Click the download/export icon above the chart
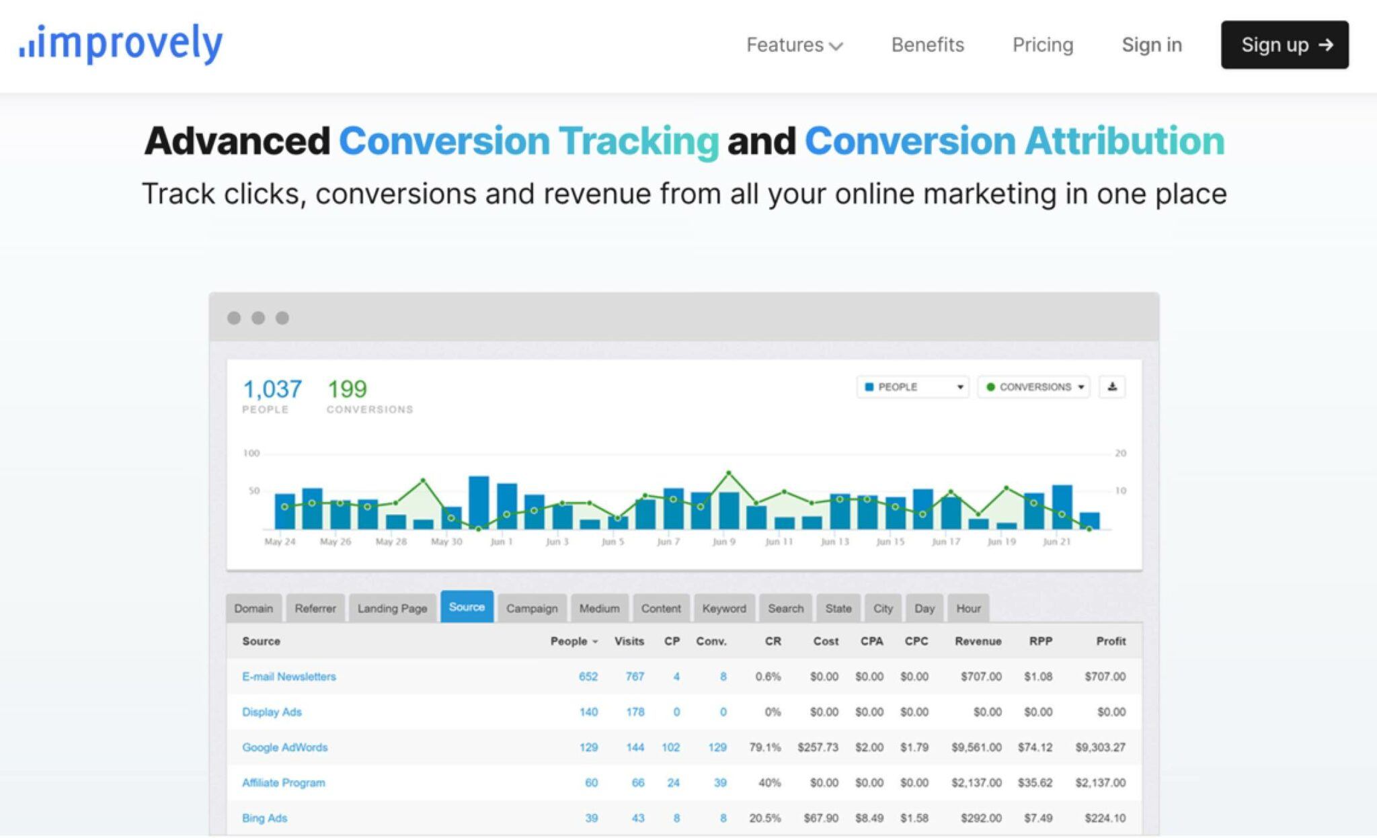 point(1113,386)
